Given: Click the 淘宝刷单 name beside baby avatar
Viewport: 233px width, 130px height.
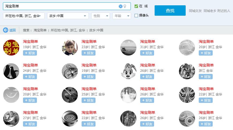Looking at the screenshot, I should (30, 112).
